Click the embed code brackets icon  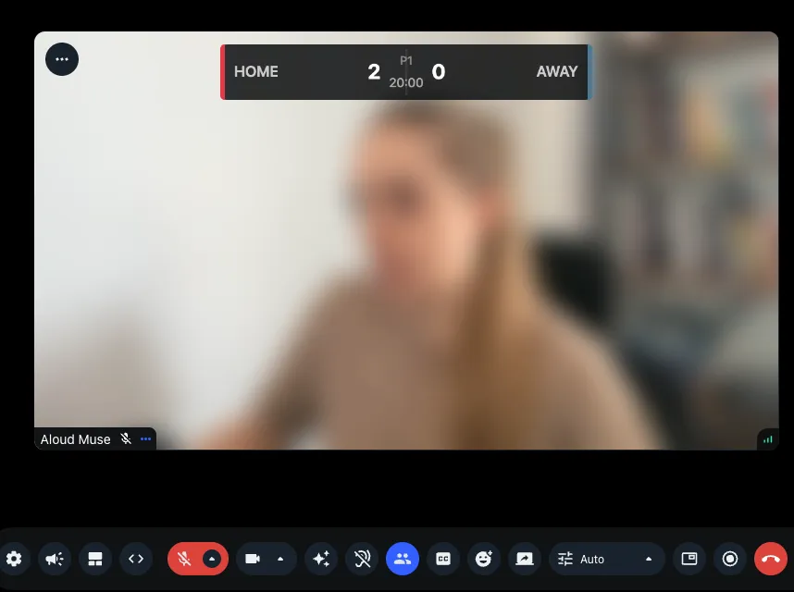pos(136,559)
